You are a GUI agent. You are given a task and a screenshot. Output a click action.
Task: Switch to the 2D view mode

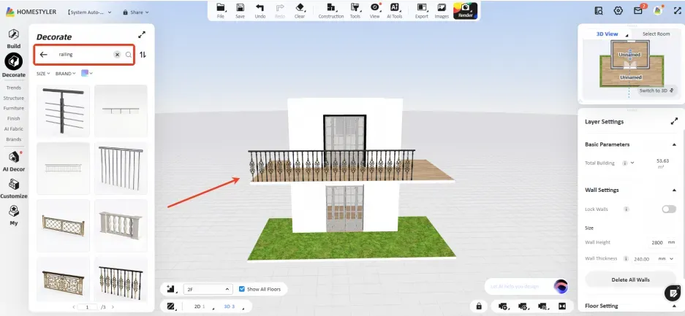click(199, 307)
